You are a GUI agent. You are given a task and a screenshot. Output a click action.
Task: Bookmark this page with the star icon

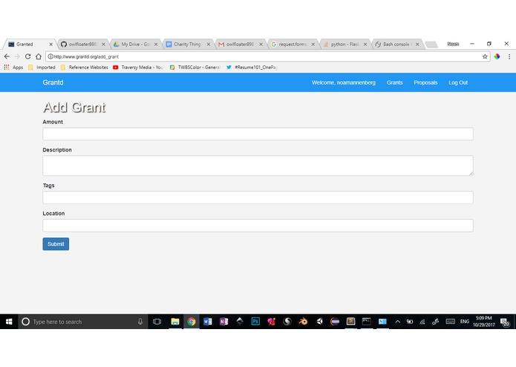[485, 56]
